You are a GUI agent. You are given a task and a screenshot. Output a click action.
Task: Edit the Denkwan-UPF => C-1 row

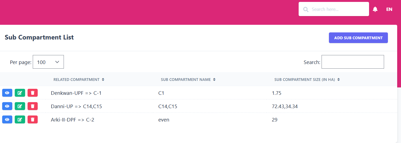(20, 93)
